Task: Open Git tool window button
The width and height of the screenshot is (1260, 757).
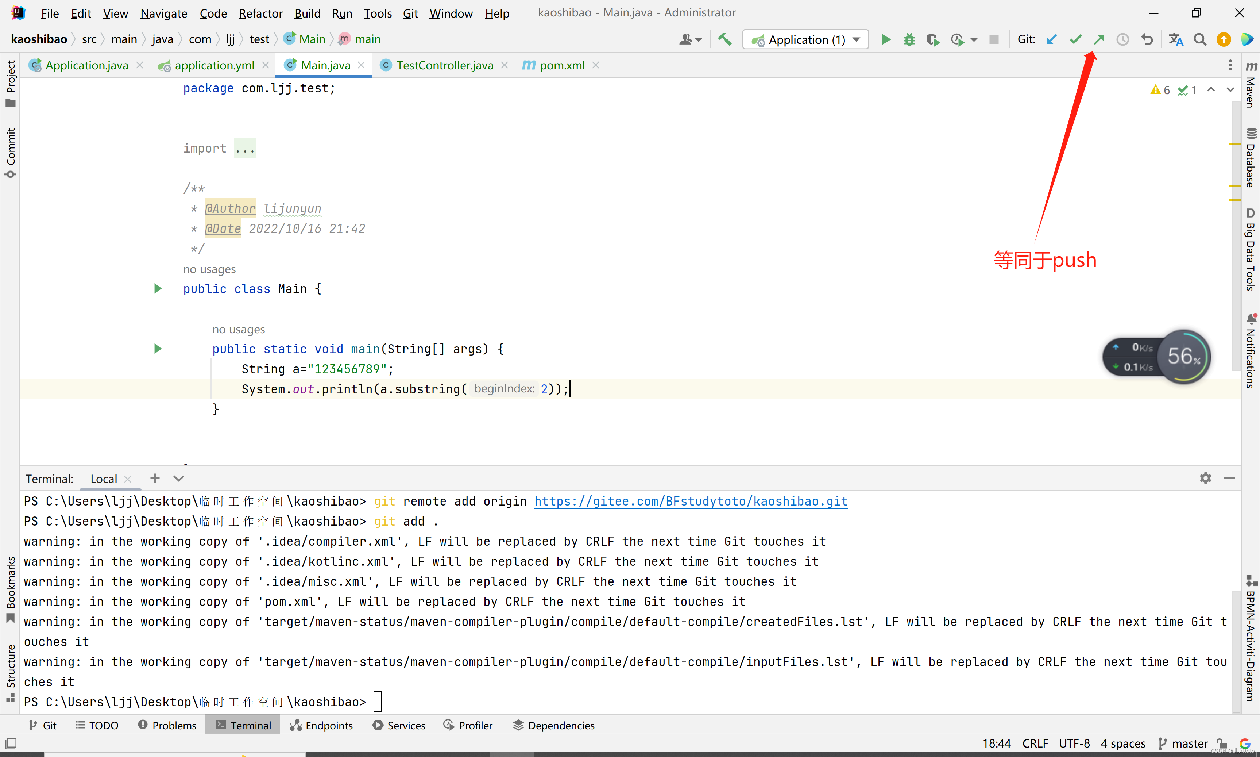Action: point(42,725)
